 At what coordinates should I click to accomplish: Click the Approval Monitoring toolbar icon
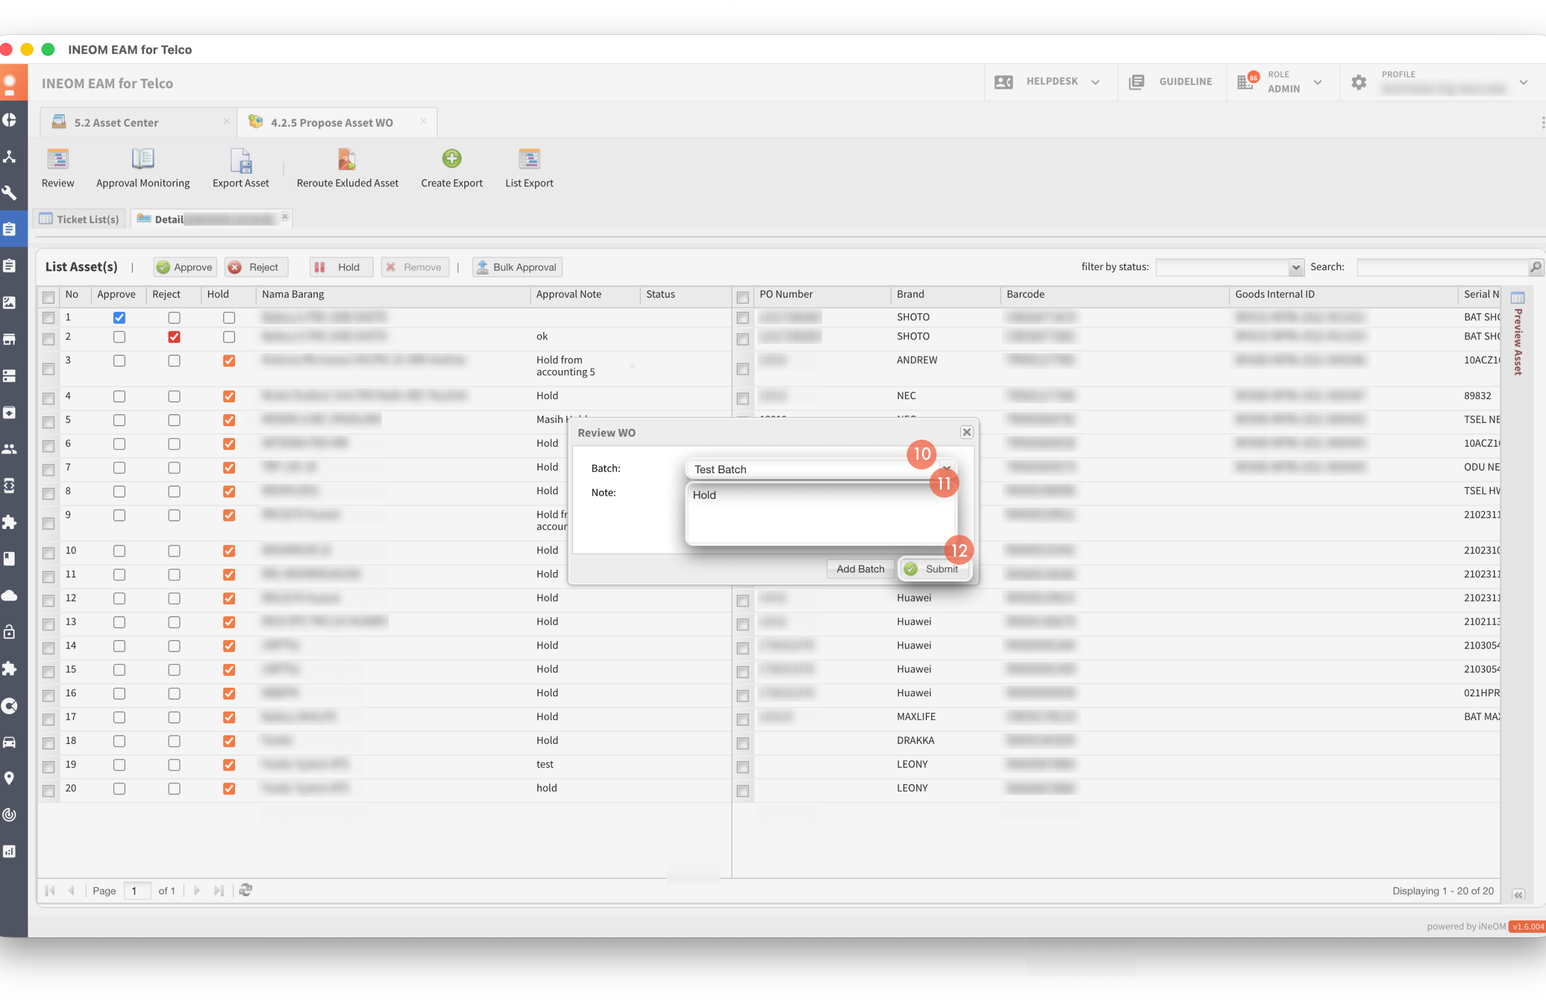[x=142, y=160]
